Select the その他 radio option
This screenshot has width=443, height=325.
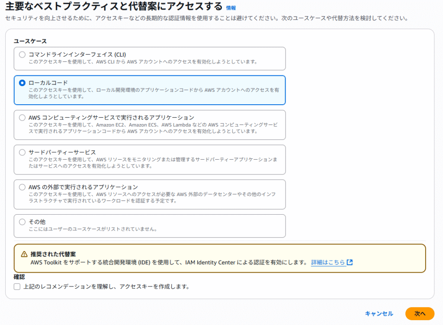(22, 222)
